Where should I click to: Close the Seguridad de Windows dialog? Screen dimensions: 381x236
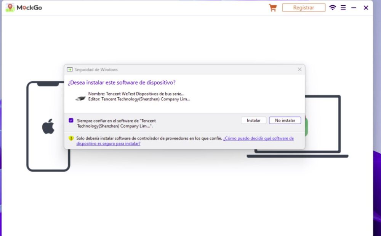tap(299, 70)
